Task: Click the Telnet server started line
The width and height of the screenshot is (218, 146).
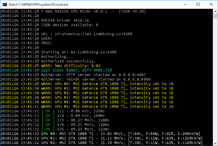Action: click(75, 79)
